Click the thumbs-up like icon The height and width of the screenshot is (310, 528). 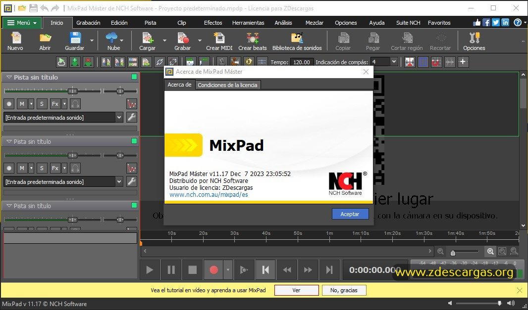click(477, 23)
